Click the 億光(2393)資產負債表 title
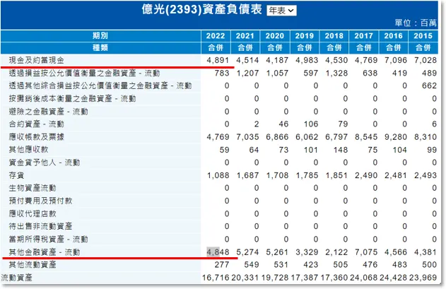 point(201,10)
